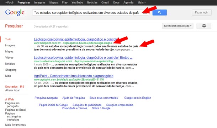
Task: Open the SafeSearch desativado dropdown
Action: coord(178,26)
